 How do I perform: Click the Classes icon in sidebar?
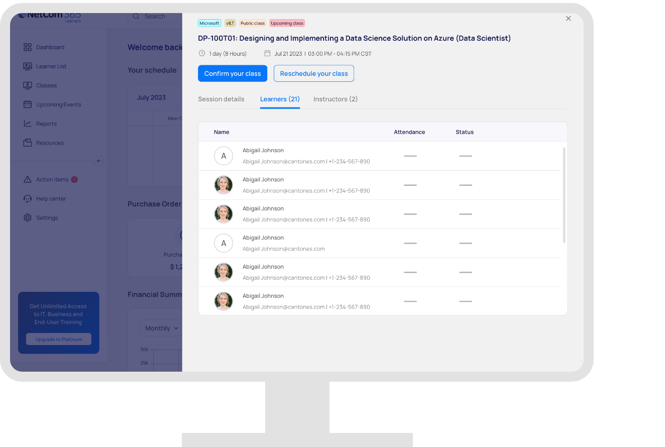pyautogui.click(x=28, y=85)
